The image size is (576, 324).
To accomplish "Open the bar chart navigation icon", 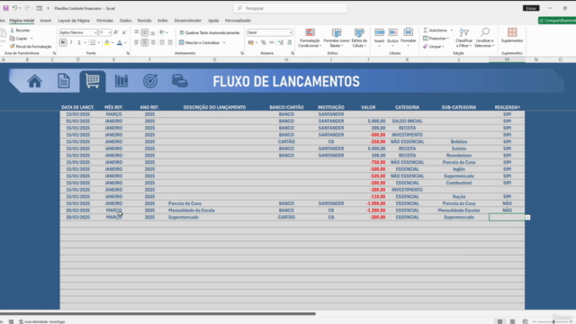I will pos(121,81).
